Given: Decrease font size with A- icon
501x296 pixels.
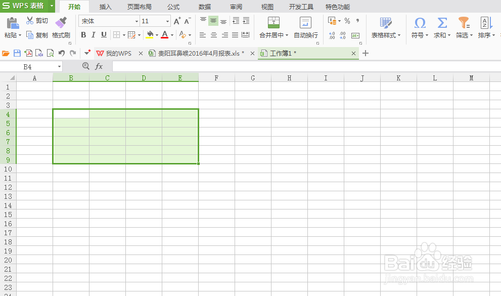Looking at the screenshot, I should point(188,21).
